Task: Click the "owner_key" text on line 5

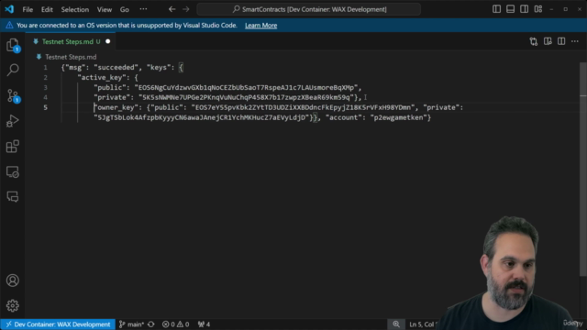Action: tap(116, 107)
